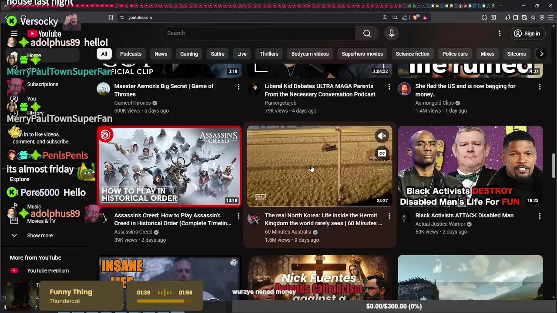
Task: Select the Podcasts category chip
Action: click(x=131, y=54)
